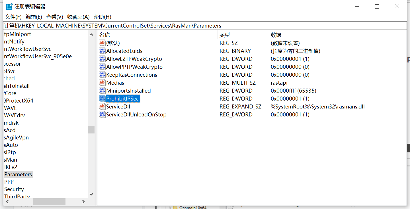Open the 收藏夹(A) menu
This screenshot has width=410, height=209.
coord(78,17)
